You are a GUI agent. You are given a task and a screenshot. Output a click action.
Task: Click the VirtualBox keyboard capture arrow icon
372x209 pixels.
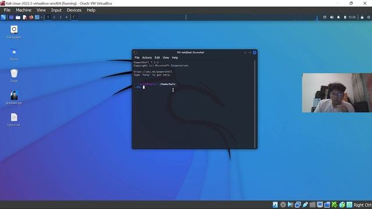pyautogui.click(x=349, y=205)
